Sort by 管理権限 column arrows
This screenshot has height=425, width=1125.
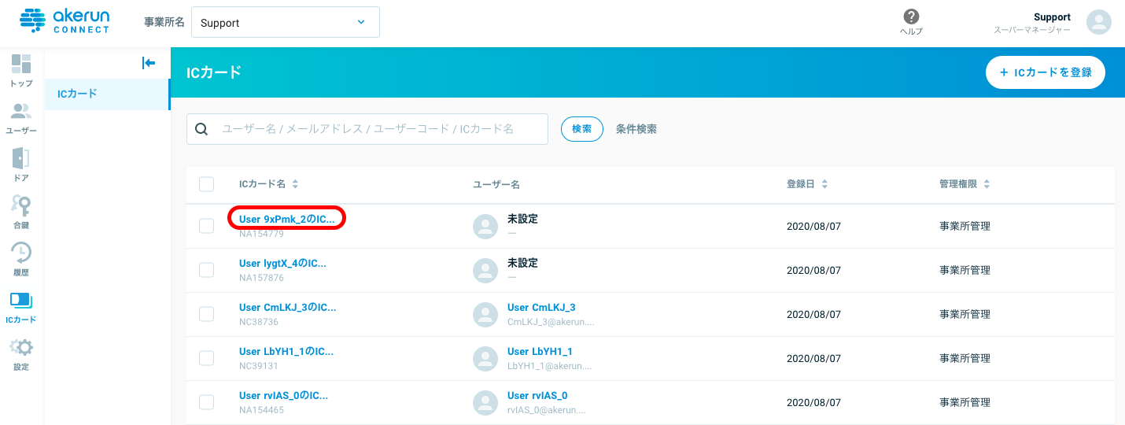tap(987, 184)
